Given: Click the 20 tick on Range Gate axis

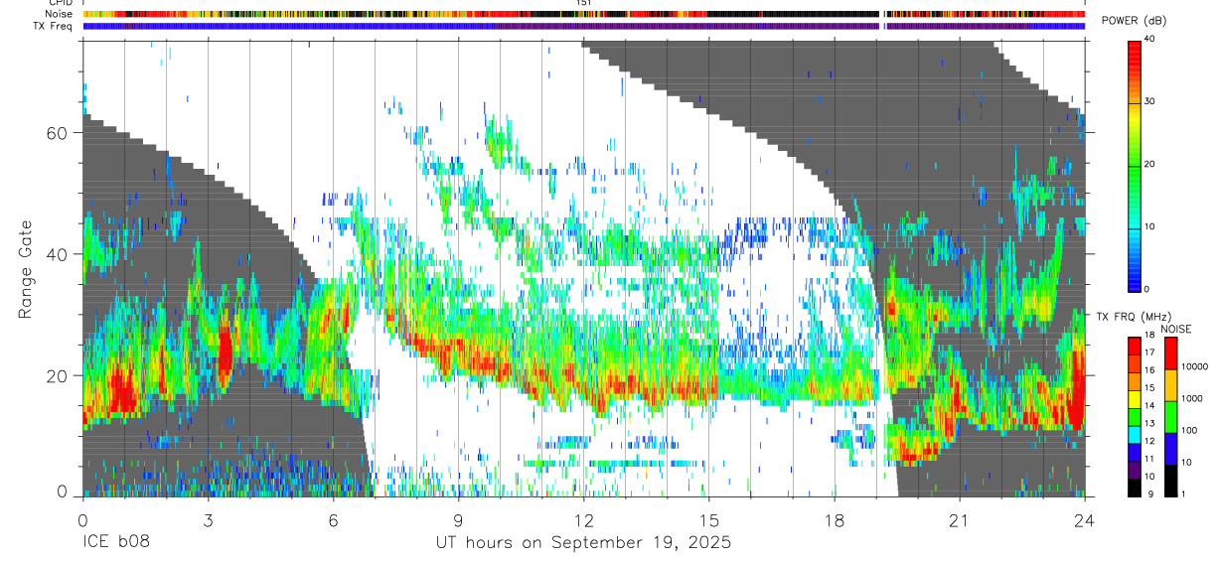Looking at the screenshot, I should (x=59, y=375).
